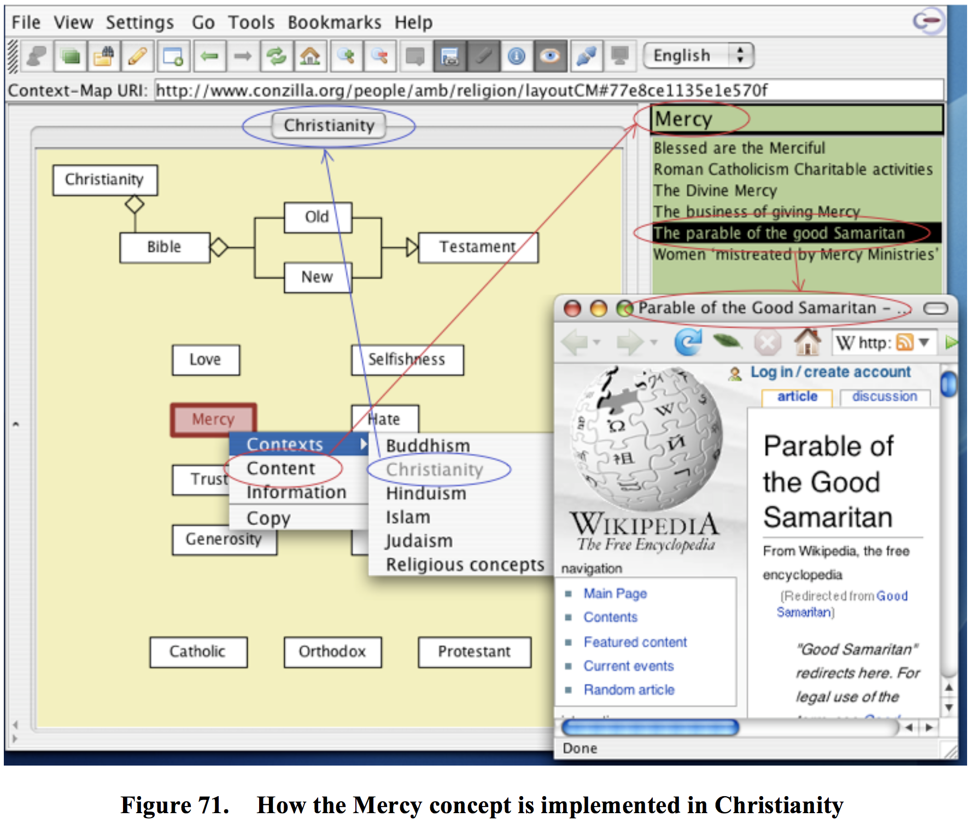The width and height of the screenshot is (972, 829).
Task: Click the browser horizontal scrollbar
Action: (650, 727)
